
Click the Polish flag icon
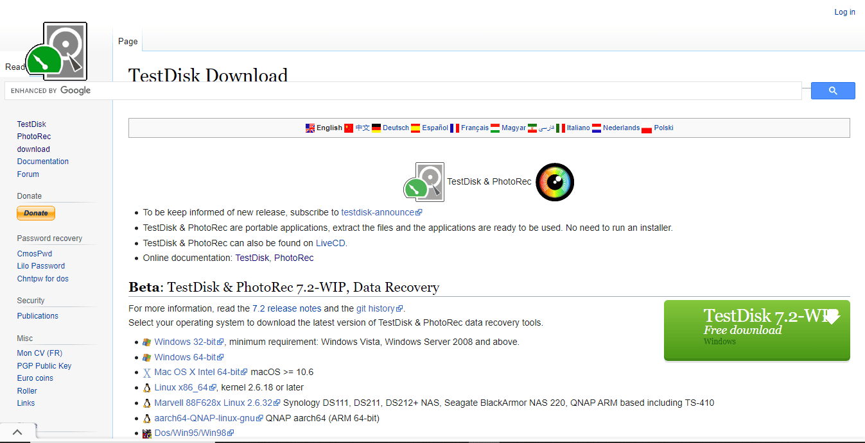647,128
